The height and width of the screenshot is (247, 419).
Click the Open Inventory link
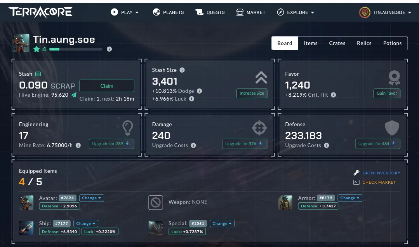tap(381, 173)
